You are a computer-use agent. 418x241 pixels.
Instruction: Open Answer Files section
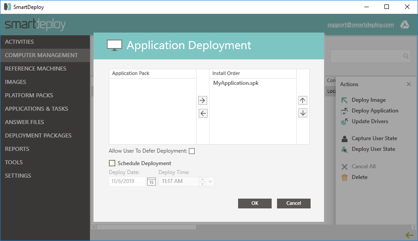(x=45, y=122)
